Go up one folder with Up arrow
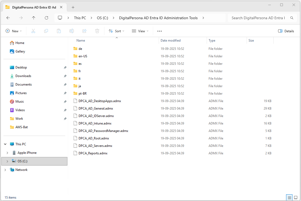The width and height of the screenshot is (301, 201). (34, 18)
